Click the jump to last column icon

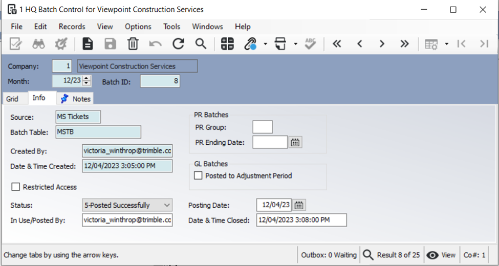[484, 44]
